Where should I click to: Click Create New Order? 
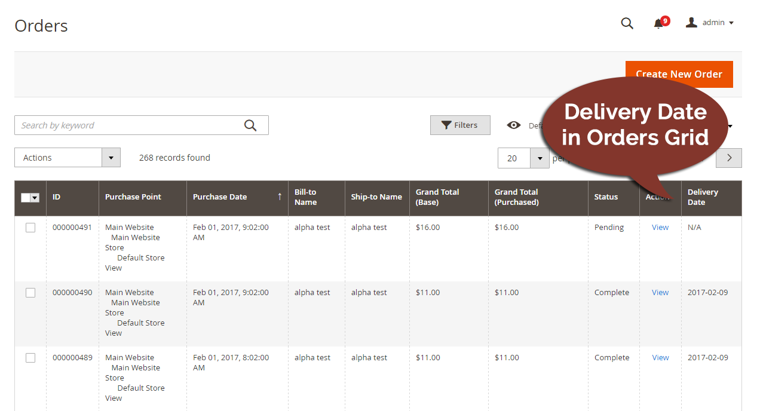679,74
